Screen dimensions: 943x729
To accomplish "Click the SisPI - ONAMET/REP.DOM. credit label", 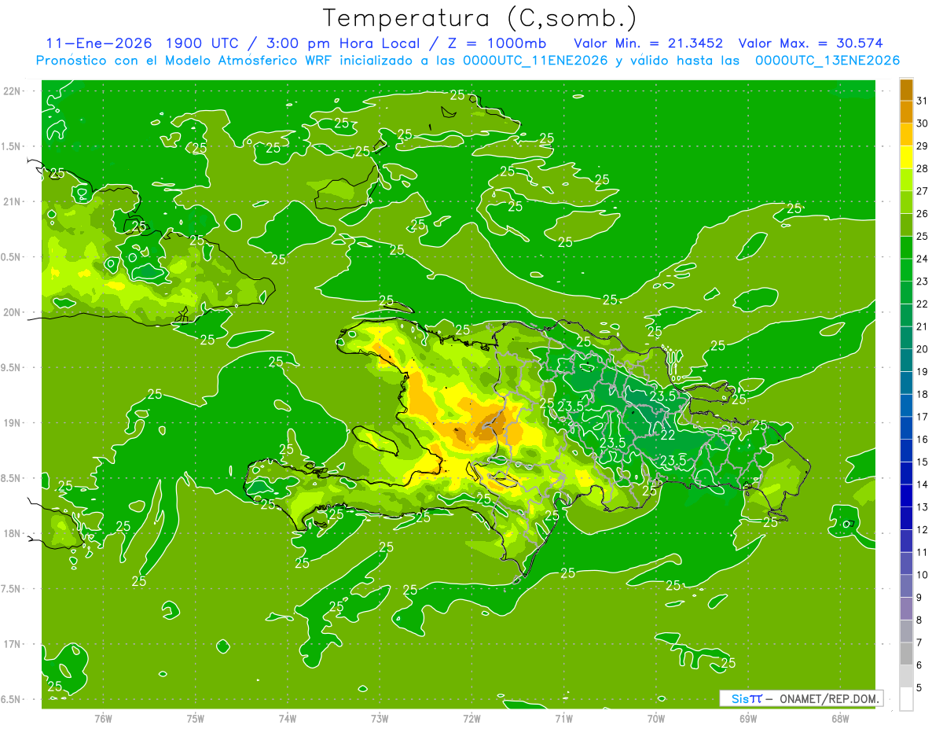I will click(801, 698).
